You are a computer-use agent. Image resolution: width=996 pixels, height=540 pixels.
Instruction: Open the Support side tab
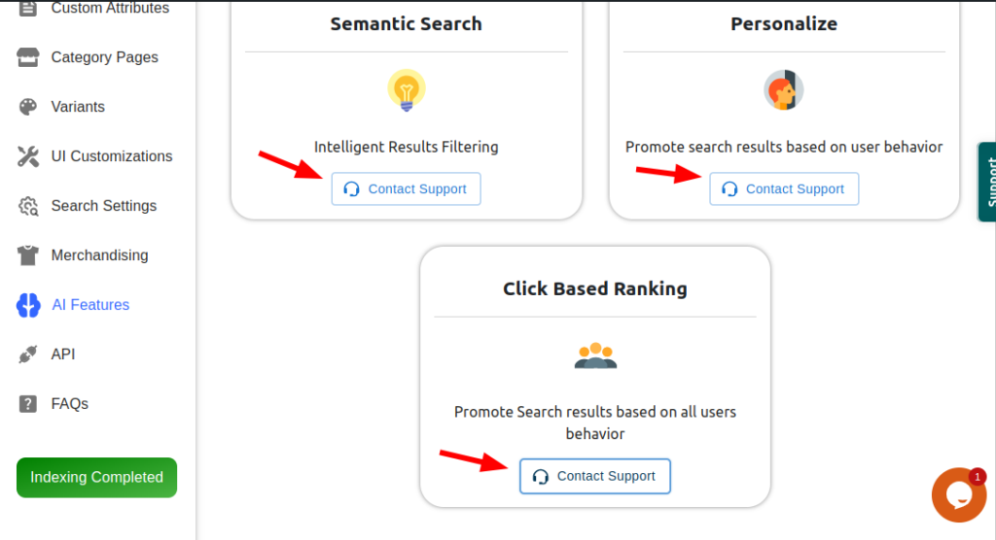click(x=987, y=182)
